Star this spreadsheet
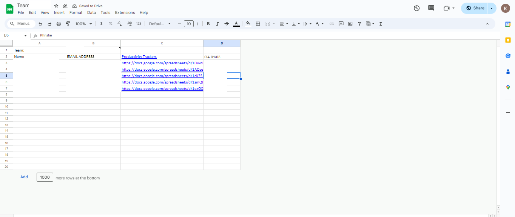 [56, 6]
